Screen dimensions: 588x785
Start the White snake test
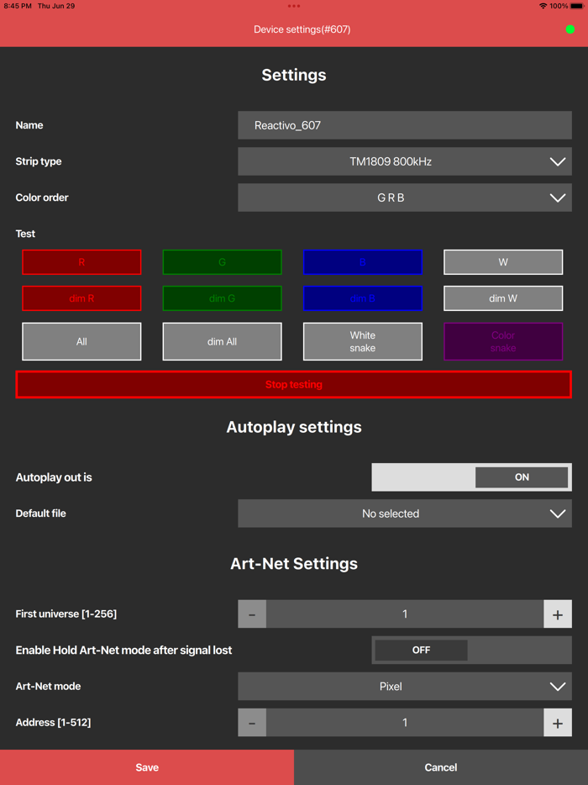pos(363,341)
